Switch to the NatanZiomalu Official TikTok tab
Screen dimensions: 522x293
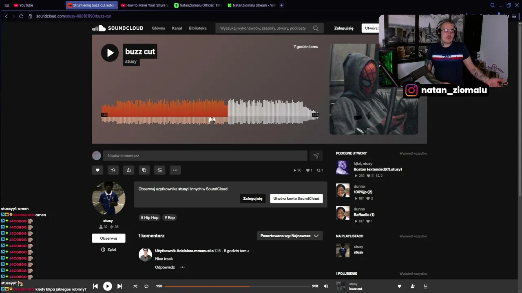197,5
